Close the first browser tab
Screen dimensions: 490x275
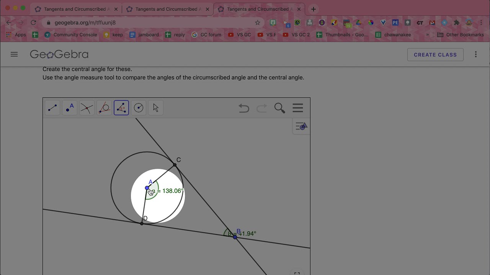116,9
